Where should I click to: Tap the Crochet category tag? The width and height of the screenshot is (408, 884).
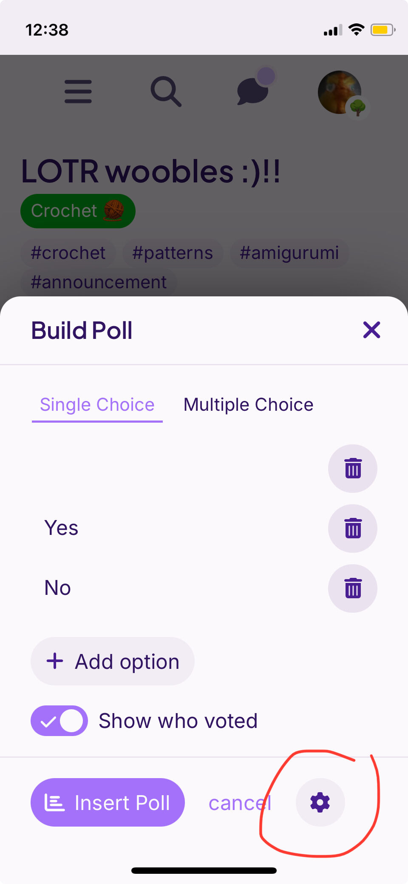78,211
